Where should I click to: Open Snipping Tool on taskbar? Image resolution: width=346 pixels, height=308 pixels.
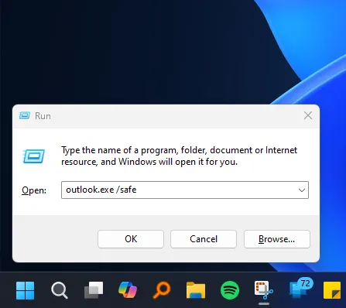(x=264, y=290)
